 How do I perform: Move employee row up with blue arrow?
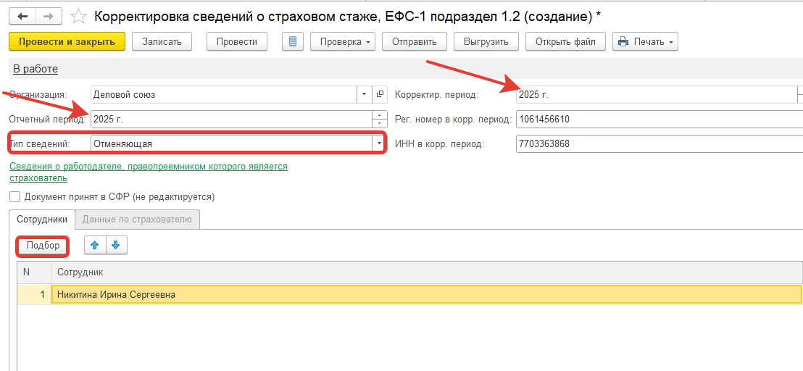[x=95, y=246]
